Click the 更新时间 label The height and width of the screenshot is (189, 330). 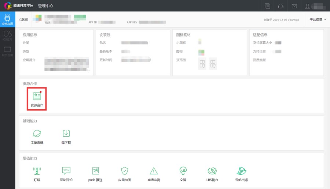point(106,60)
